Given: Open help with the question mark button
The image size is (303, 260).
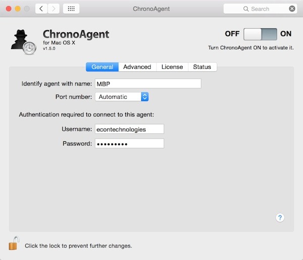Looking at the screenshot, I should pyautogui.click(x=280, y=218).
